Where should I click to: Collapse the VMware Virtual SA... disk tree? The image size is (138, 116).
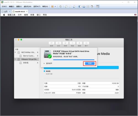click(15, 59)
